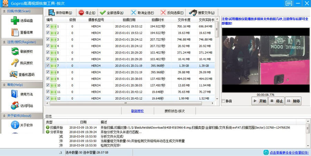Click horizontal scrollbar thumb of file list
Image resolution: width=311 pixels, height=156 pixels.
point(126,103)
